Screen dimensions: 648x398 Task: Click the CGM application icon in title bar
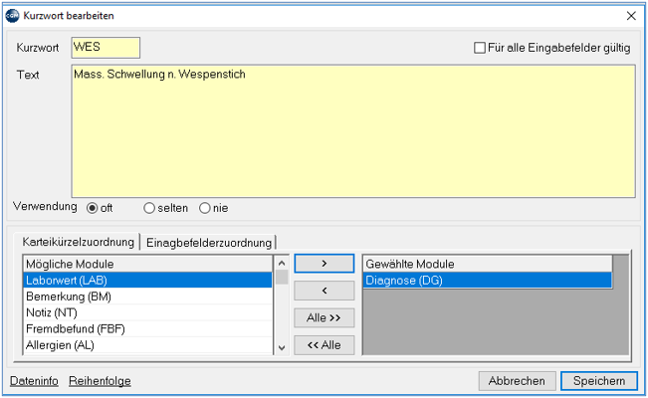(x=12, y=16)
